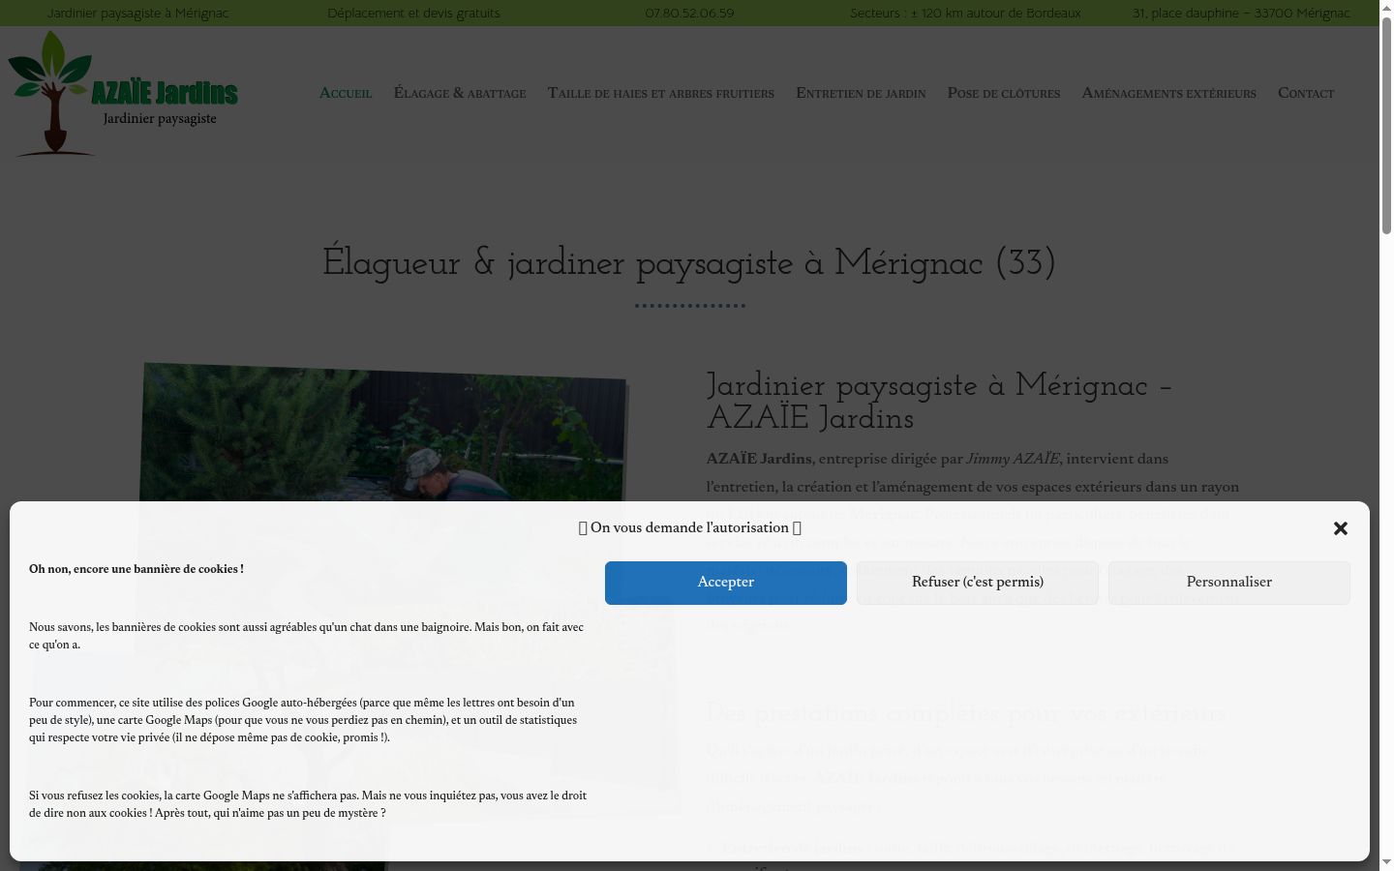Image resolution: width=1394 pixels, height=871 pixels.
Task: Click heading 'Jardinier paysagiste à Mérignac – AZAÏE Jardins'
Action: tap(939, 402)
